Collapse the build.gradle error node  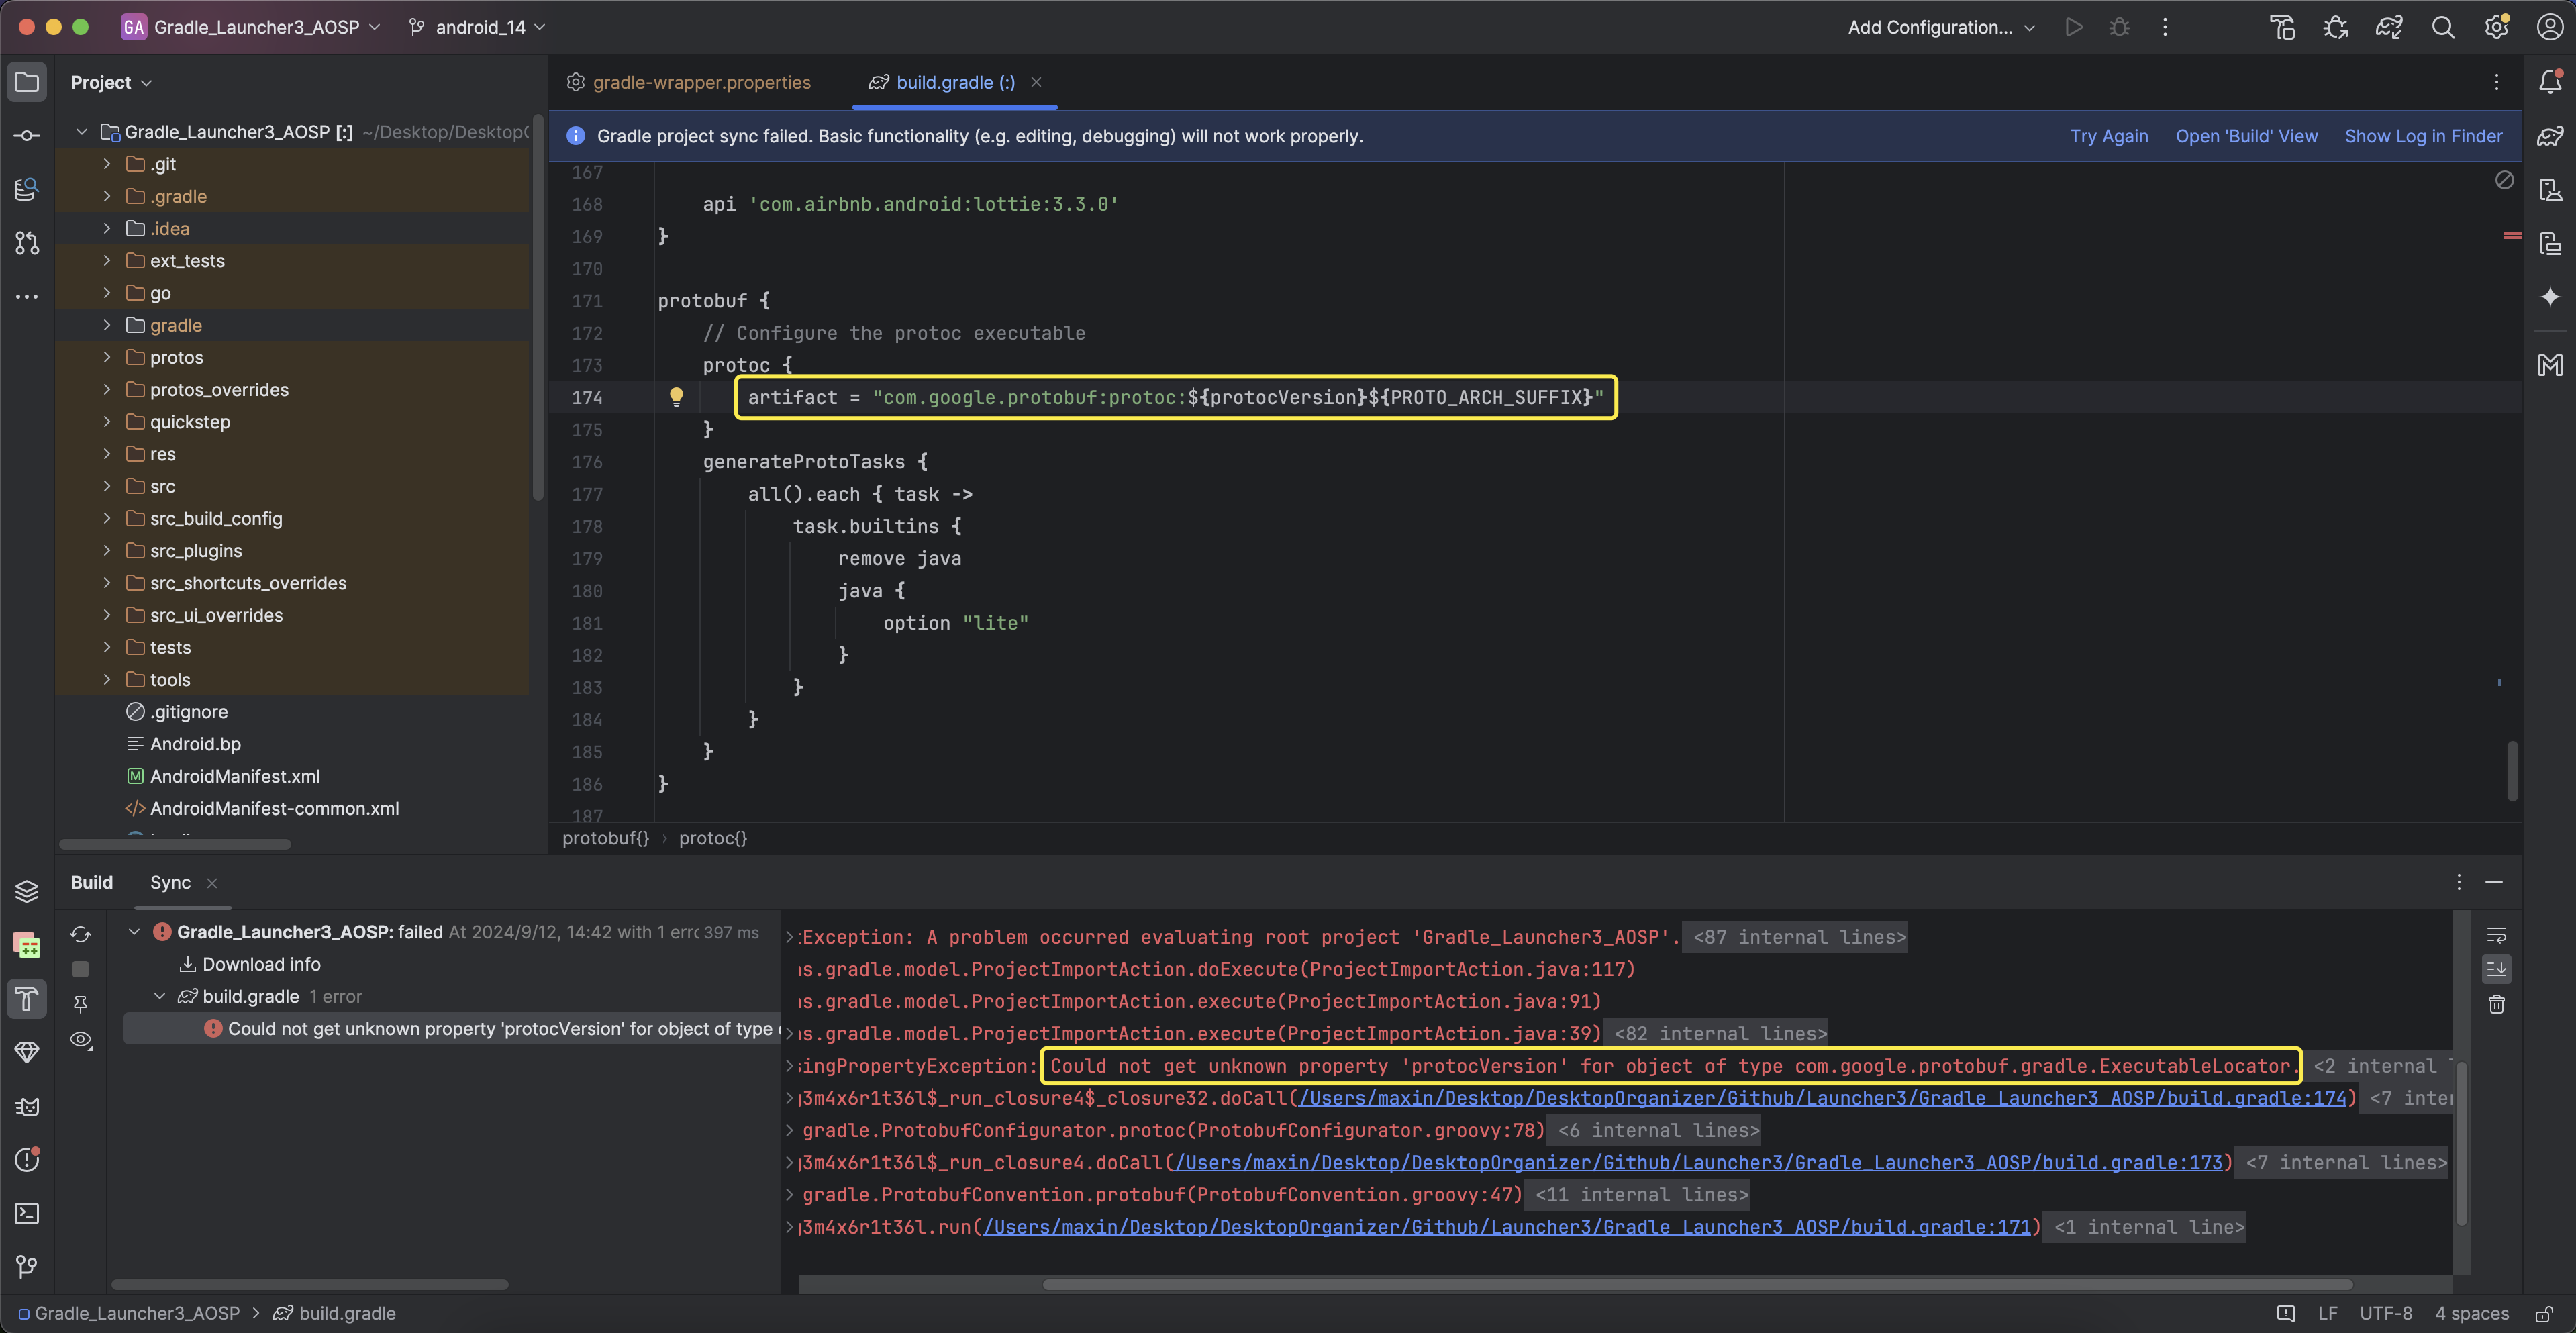(x=159, y=996)
